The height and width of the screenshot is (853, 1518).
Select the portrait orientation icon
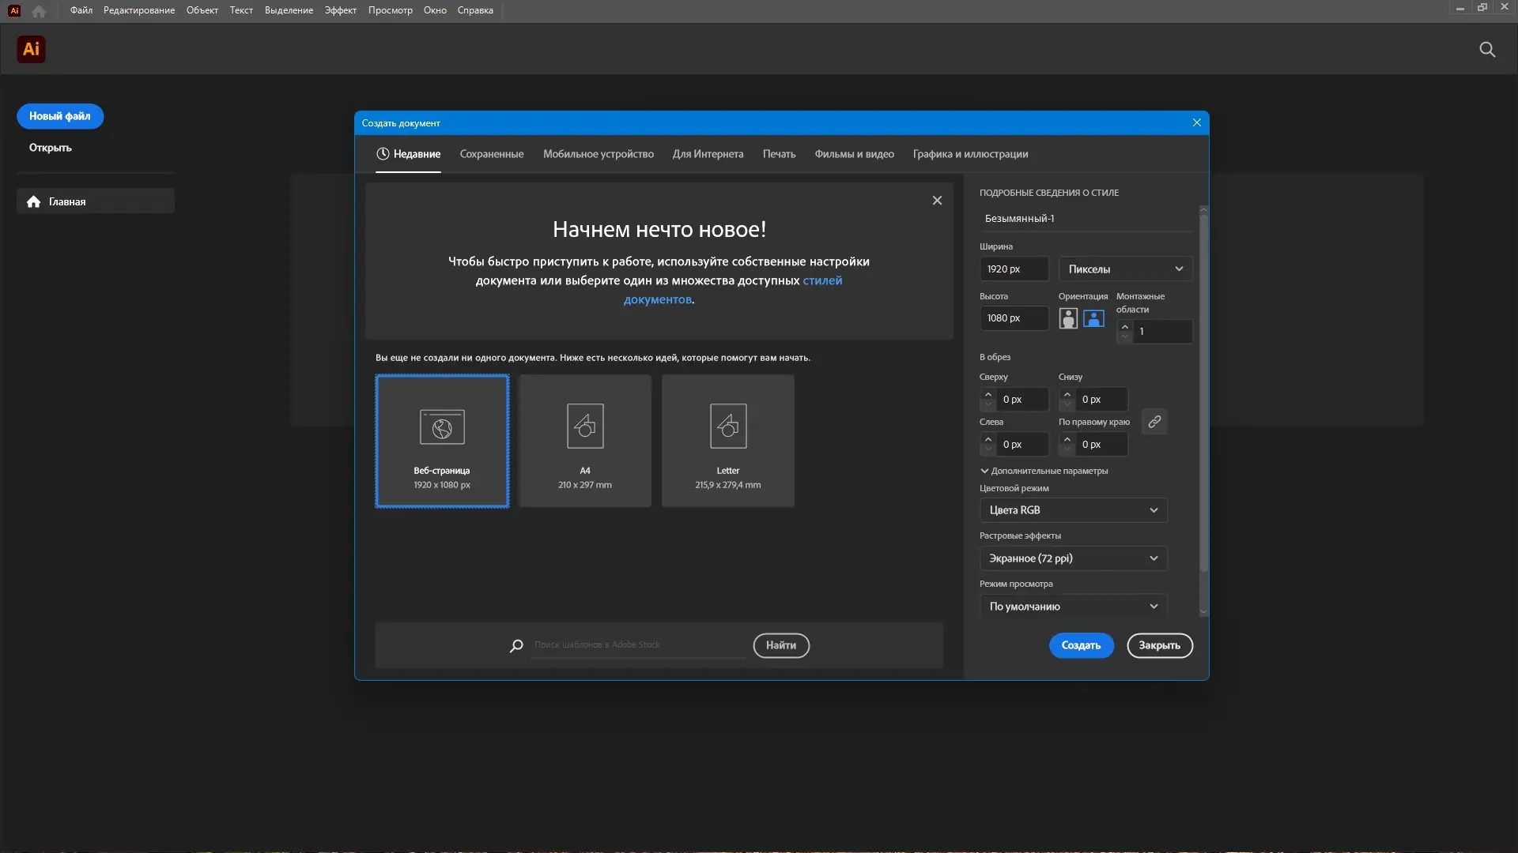[1068, 318]
